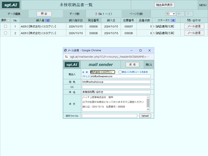The image size is (208, 156).
Task: Enable 差出人にも同じメールを送信 checkbox
Action: 120,72
